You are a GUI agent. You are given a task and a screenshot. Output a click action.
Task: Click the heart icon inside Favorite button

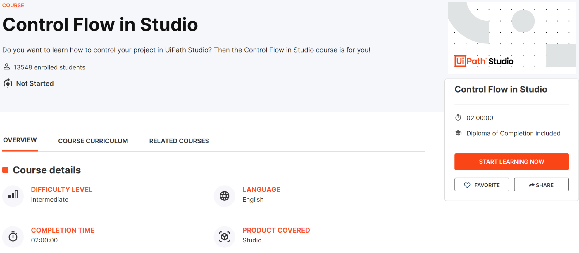point(468,184)
